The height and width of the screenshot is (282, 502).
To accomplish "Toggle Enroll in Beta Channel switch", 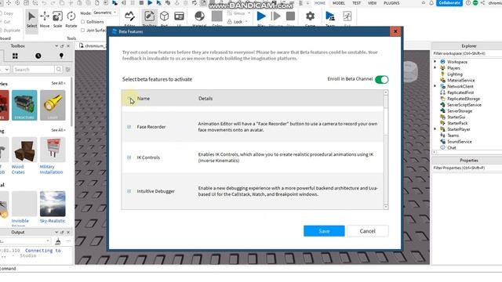I will (382, 79).
